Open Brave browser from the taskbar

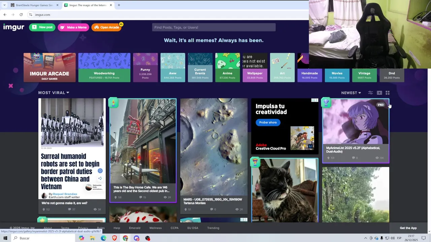114,238
